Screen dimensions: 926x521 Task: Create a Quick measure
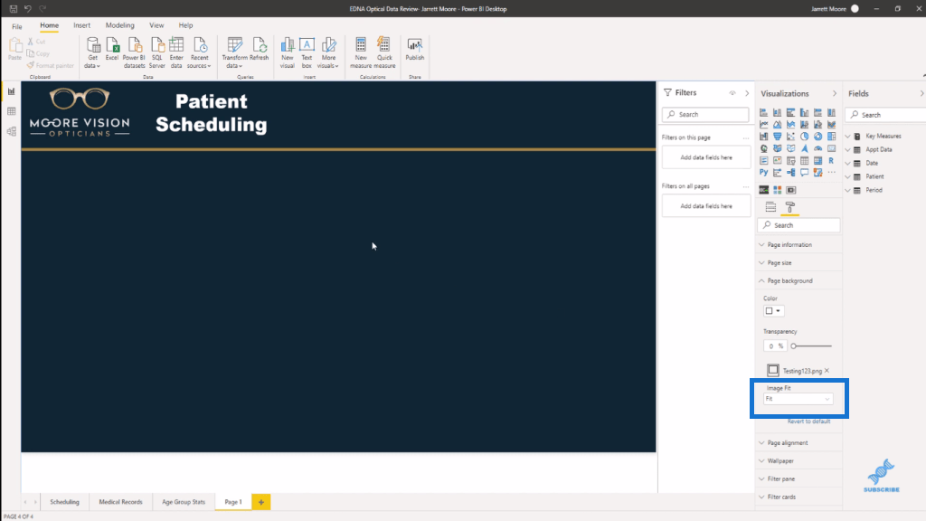(x=384, y=52)
